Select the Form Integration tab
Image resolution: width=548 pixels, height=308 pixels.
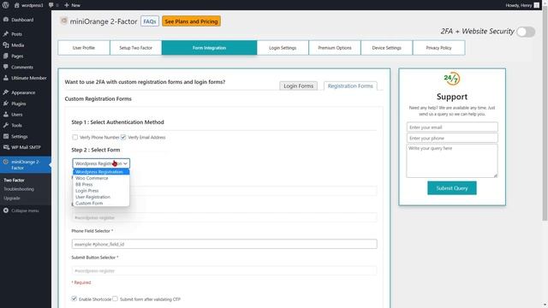click(x=209, y=48)
